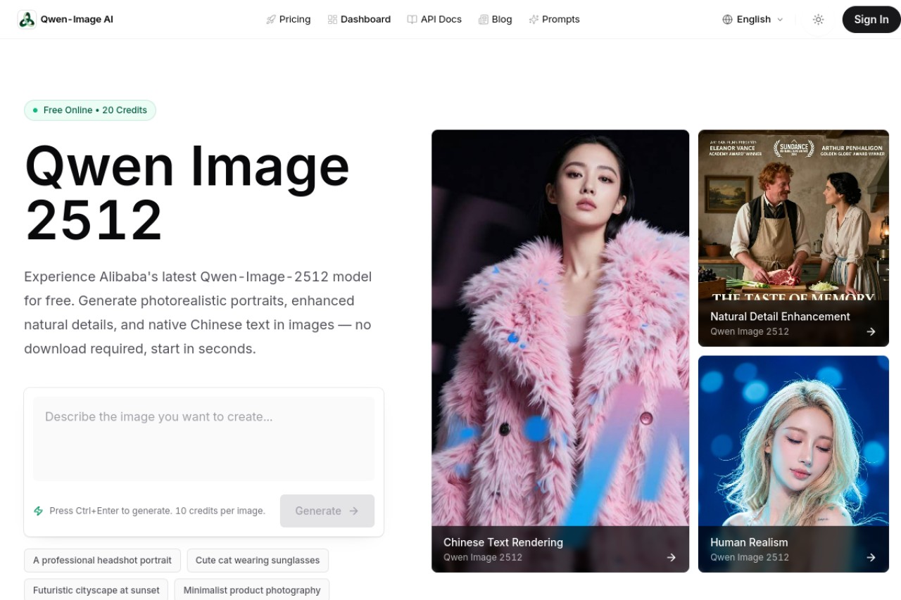Open the pink fur coat portrait thumbnail
This screenshot has width=901, height=600.
(560, 351)
